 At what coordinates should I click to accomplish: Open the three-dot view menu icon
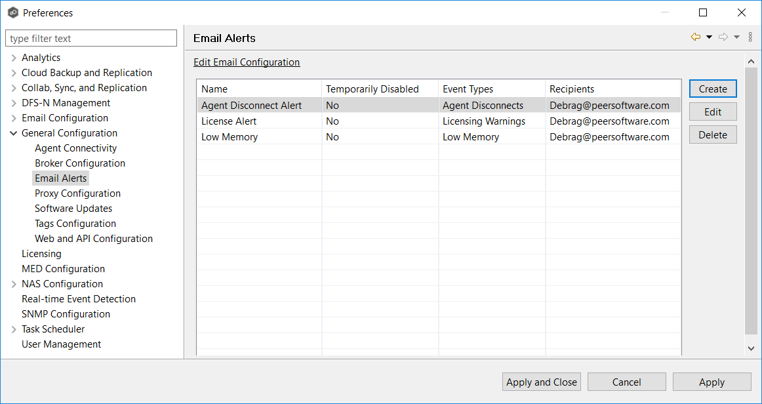750,37
